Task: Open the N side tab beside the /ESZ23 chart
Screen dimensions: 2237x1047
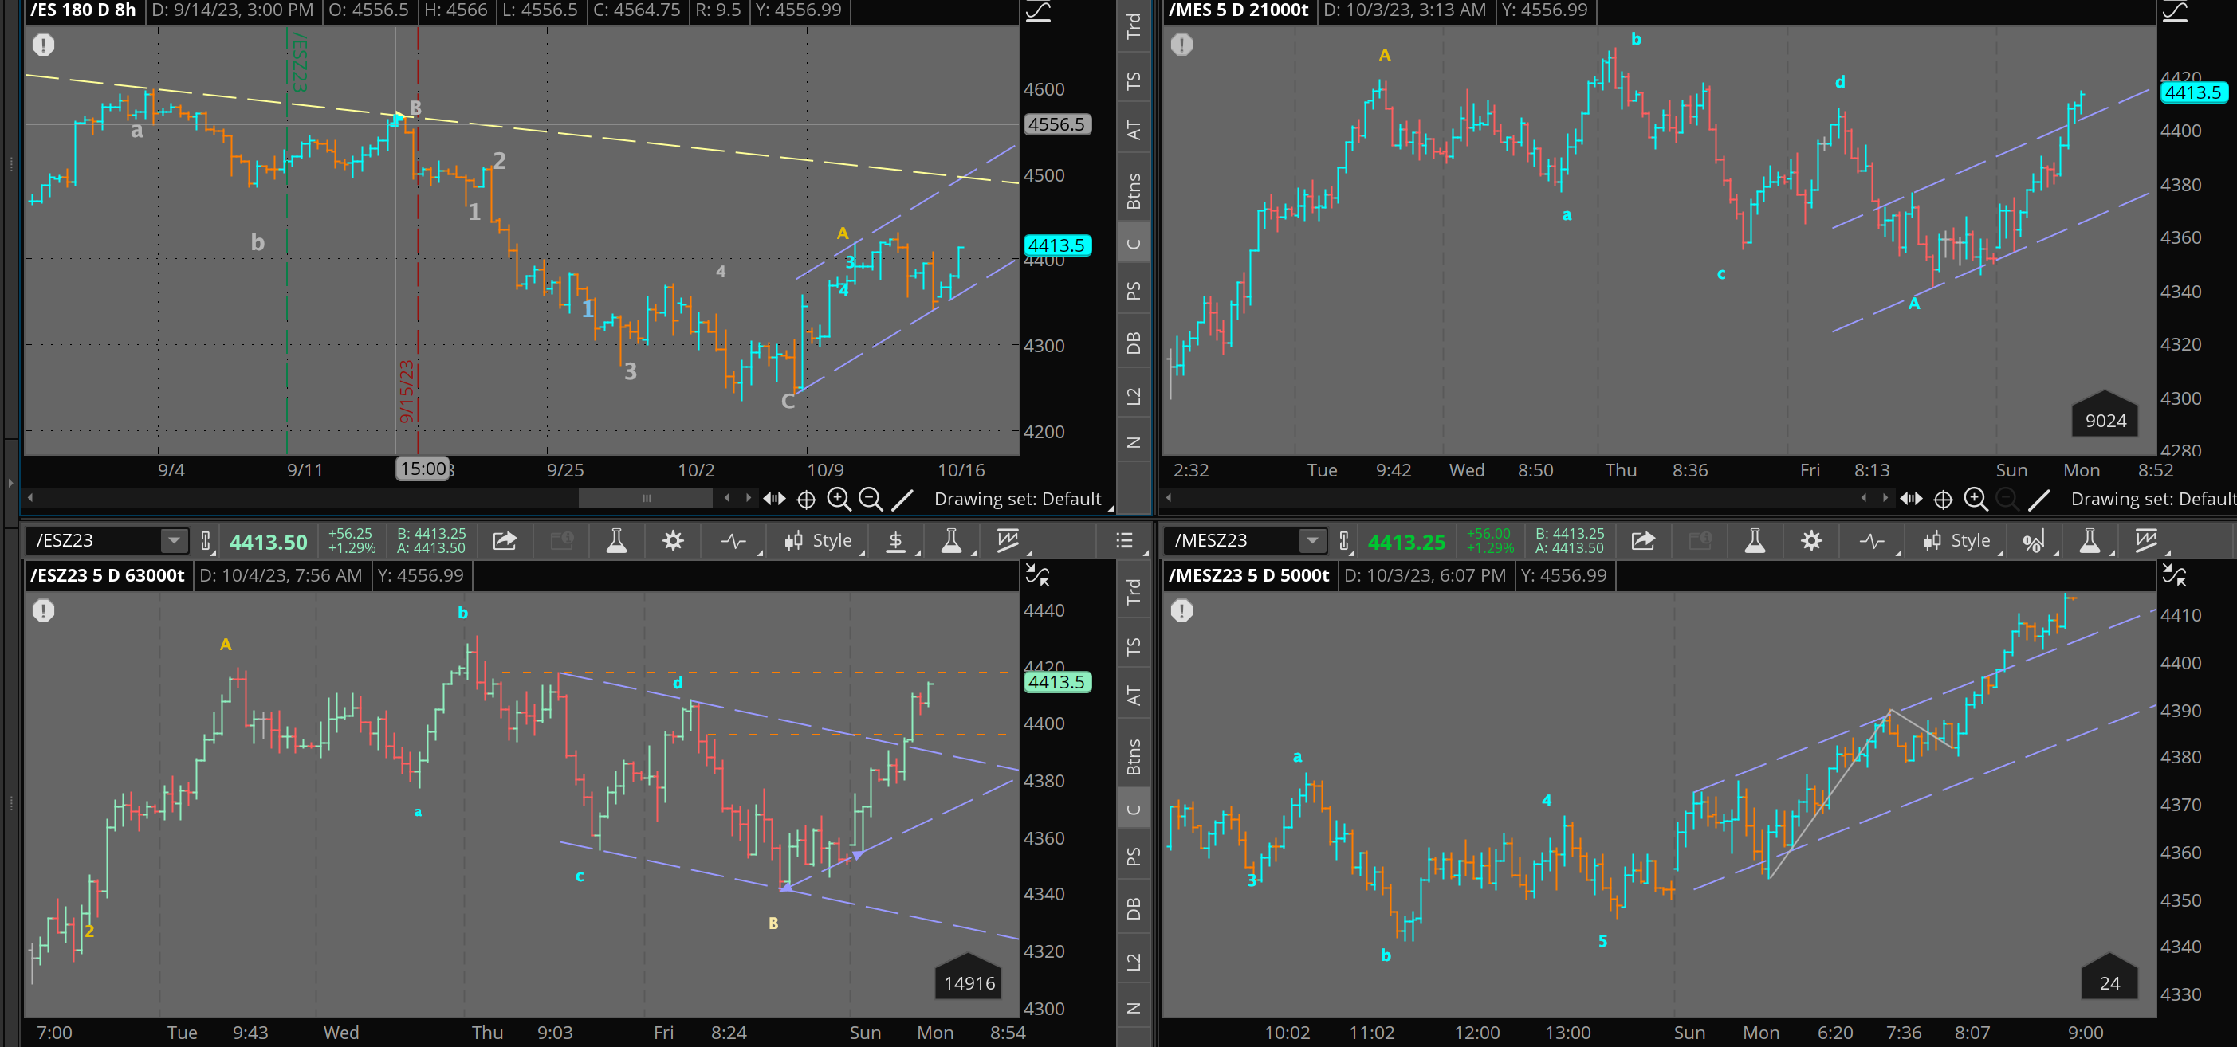Action: pyautogui.click(x=1134, y=1008)
